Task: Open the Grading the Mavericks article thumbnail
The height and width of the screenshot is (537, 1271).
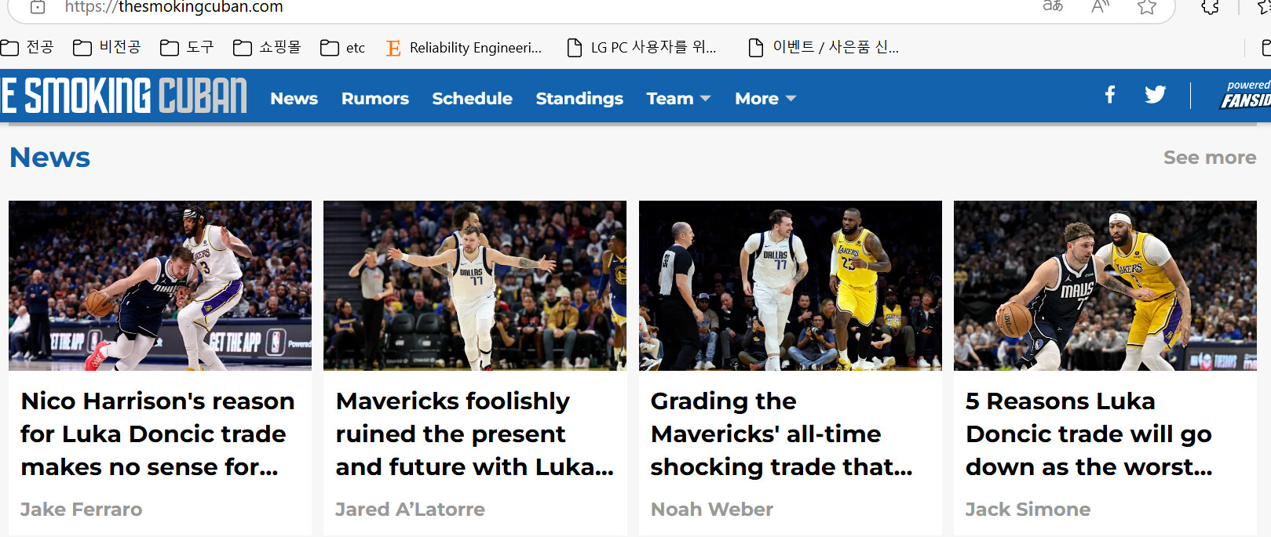Action: (791, 285)
